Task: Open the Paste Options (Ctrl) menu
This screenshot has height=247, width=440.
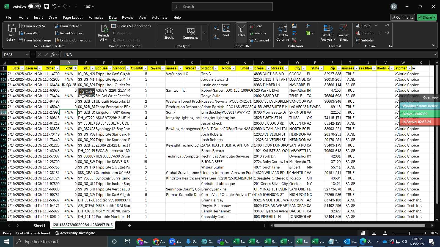Action: (87, 91)
